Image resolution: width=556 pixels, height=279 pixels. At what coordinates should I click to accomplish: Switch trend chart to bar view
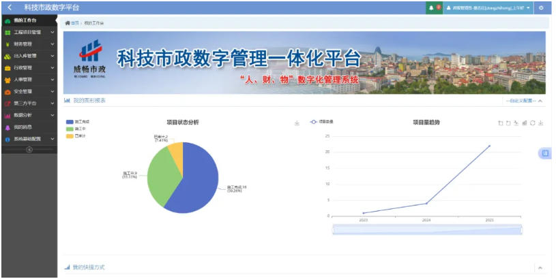pos(525,123)
